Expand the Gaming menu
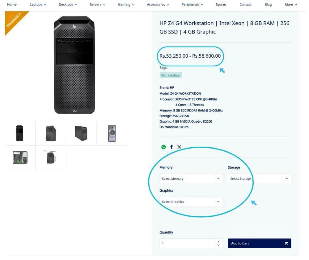The width and height of the screenshot is (309, 260). (126, 5)
